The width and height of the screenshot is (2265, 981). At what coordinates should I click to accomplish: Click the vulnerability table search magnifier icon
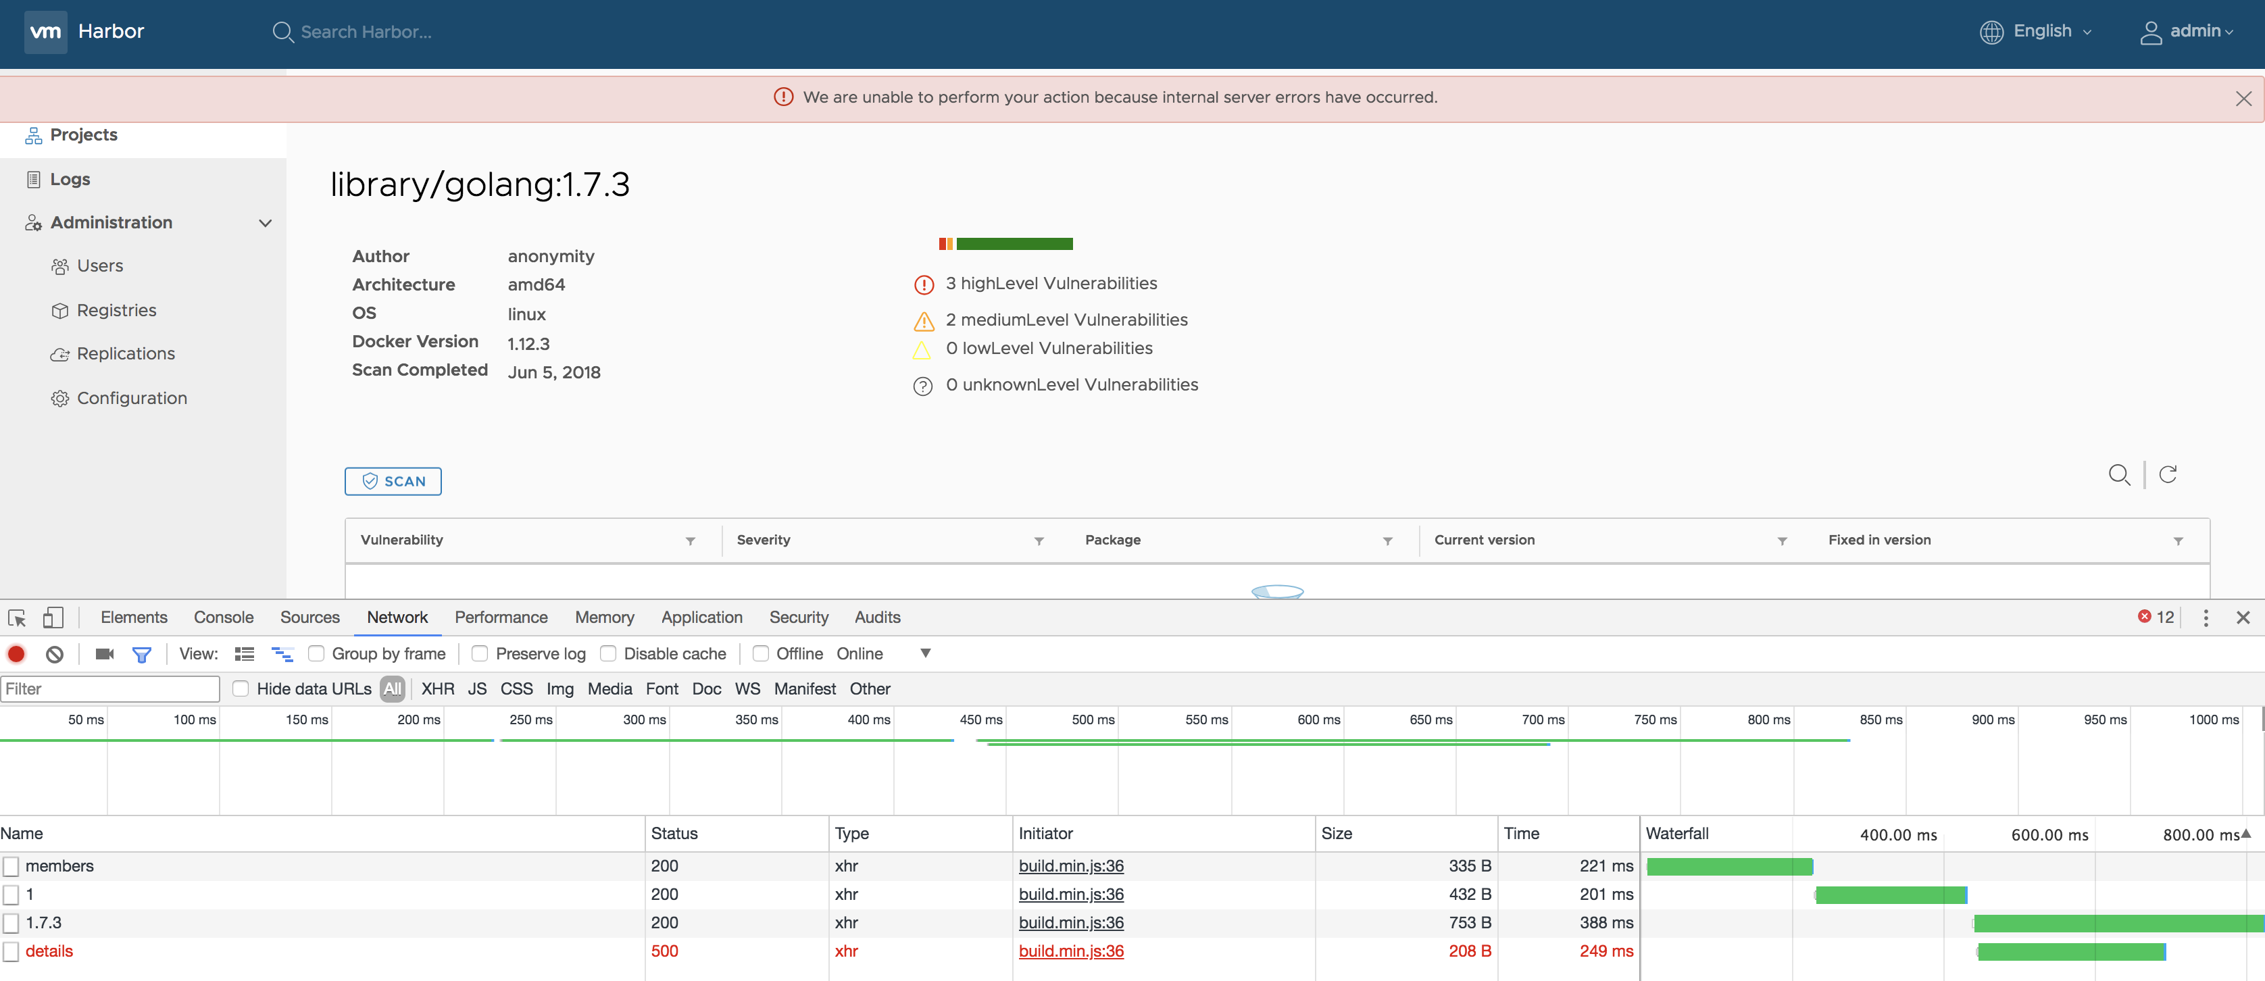pyautogui.click(x=2118, y=475)
